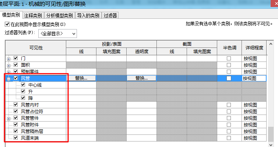Uncheck visibility of 面积
Screen dimensions: 278x147
click(15, 65)
